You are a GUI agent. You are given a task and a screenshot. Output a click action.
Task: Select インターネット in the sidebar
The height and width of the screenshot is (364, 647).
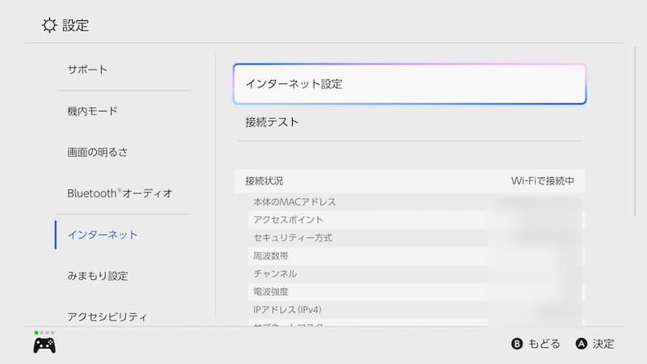point(103,235)
